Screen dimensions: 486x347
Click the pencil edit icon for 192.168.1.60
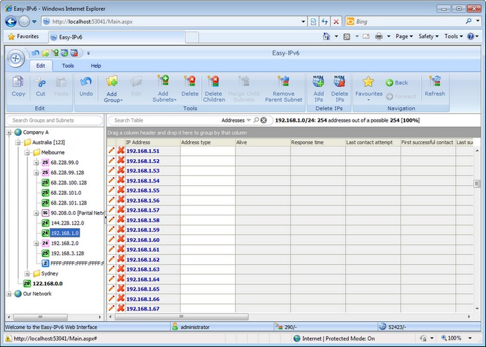tap(111, 239)
